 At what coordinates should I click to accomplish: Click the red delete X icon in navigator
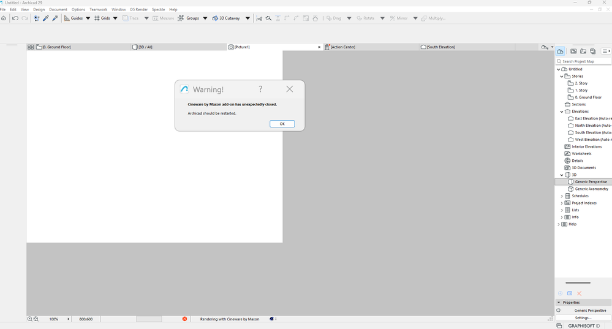tap(579, 293)
